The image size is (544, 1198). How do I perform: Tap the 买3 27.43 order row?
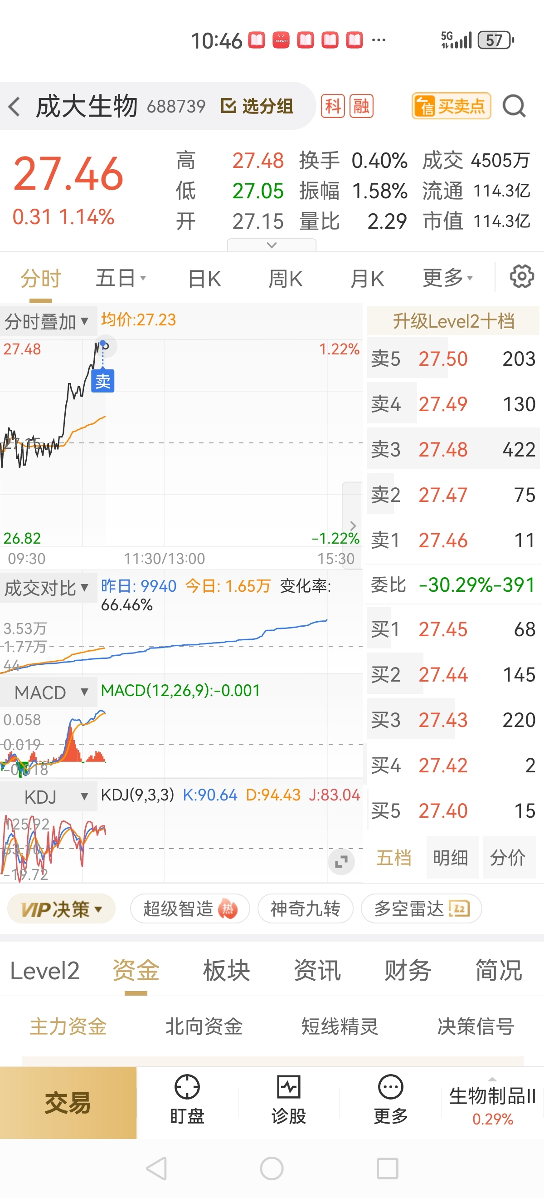(453, 720)
